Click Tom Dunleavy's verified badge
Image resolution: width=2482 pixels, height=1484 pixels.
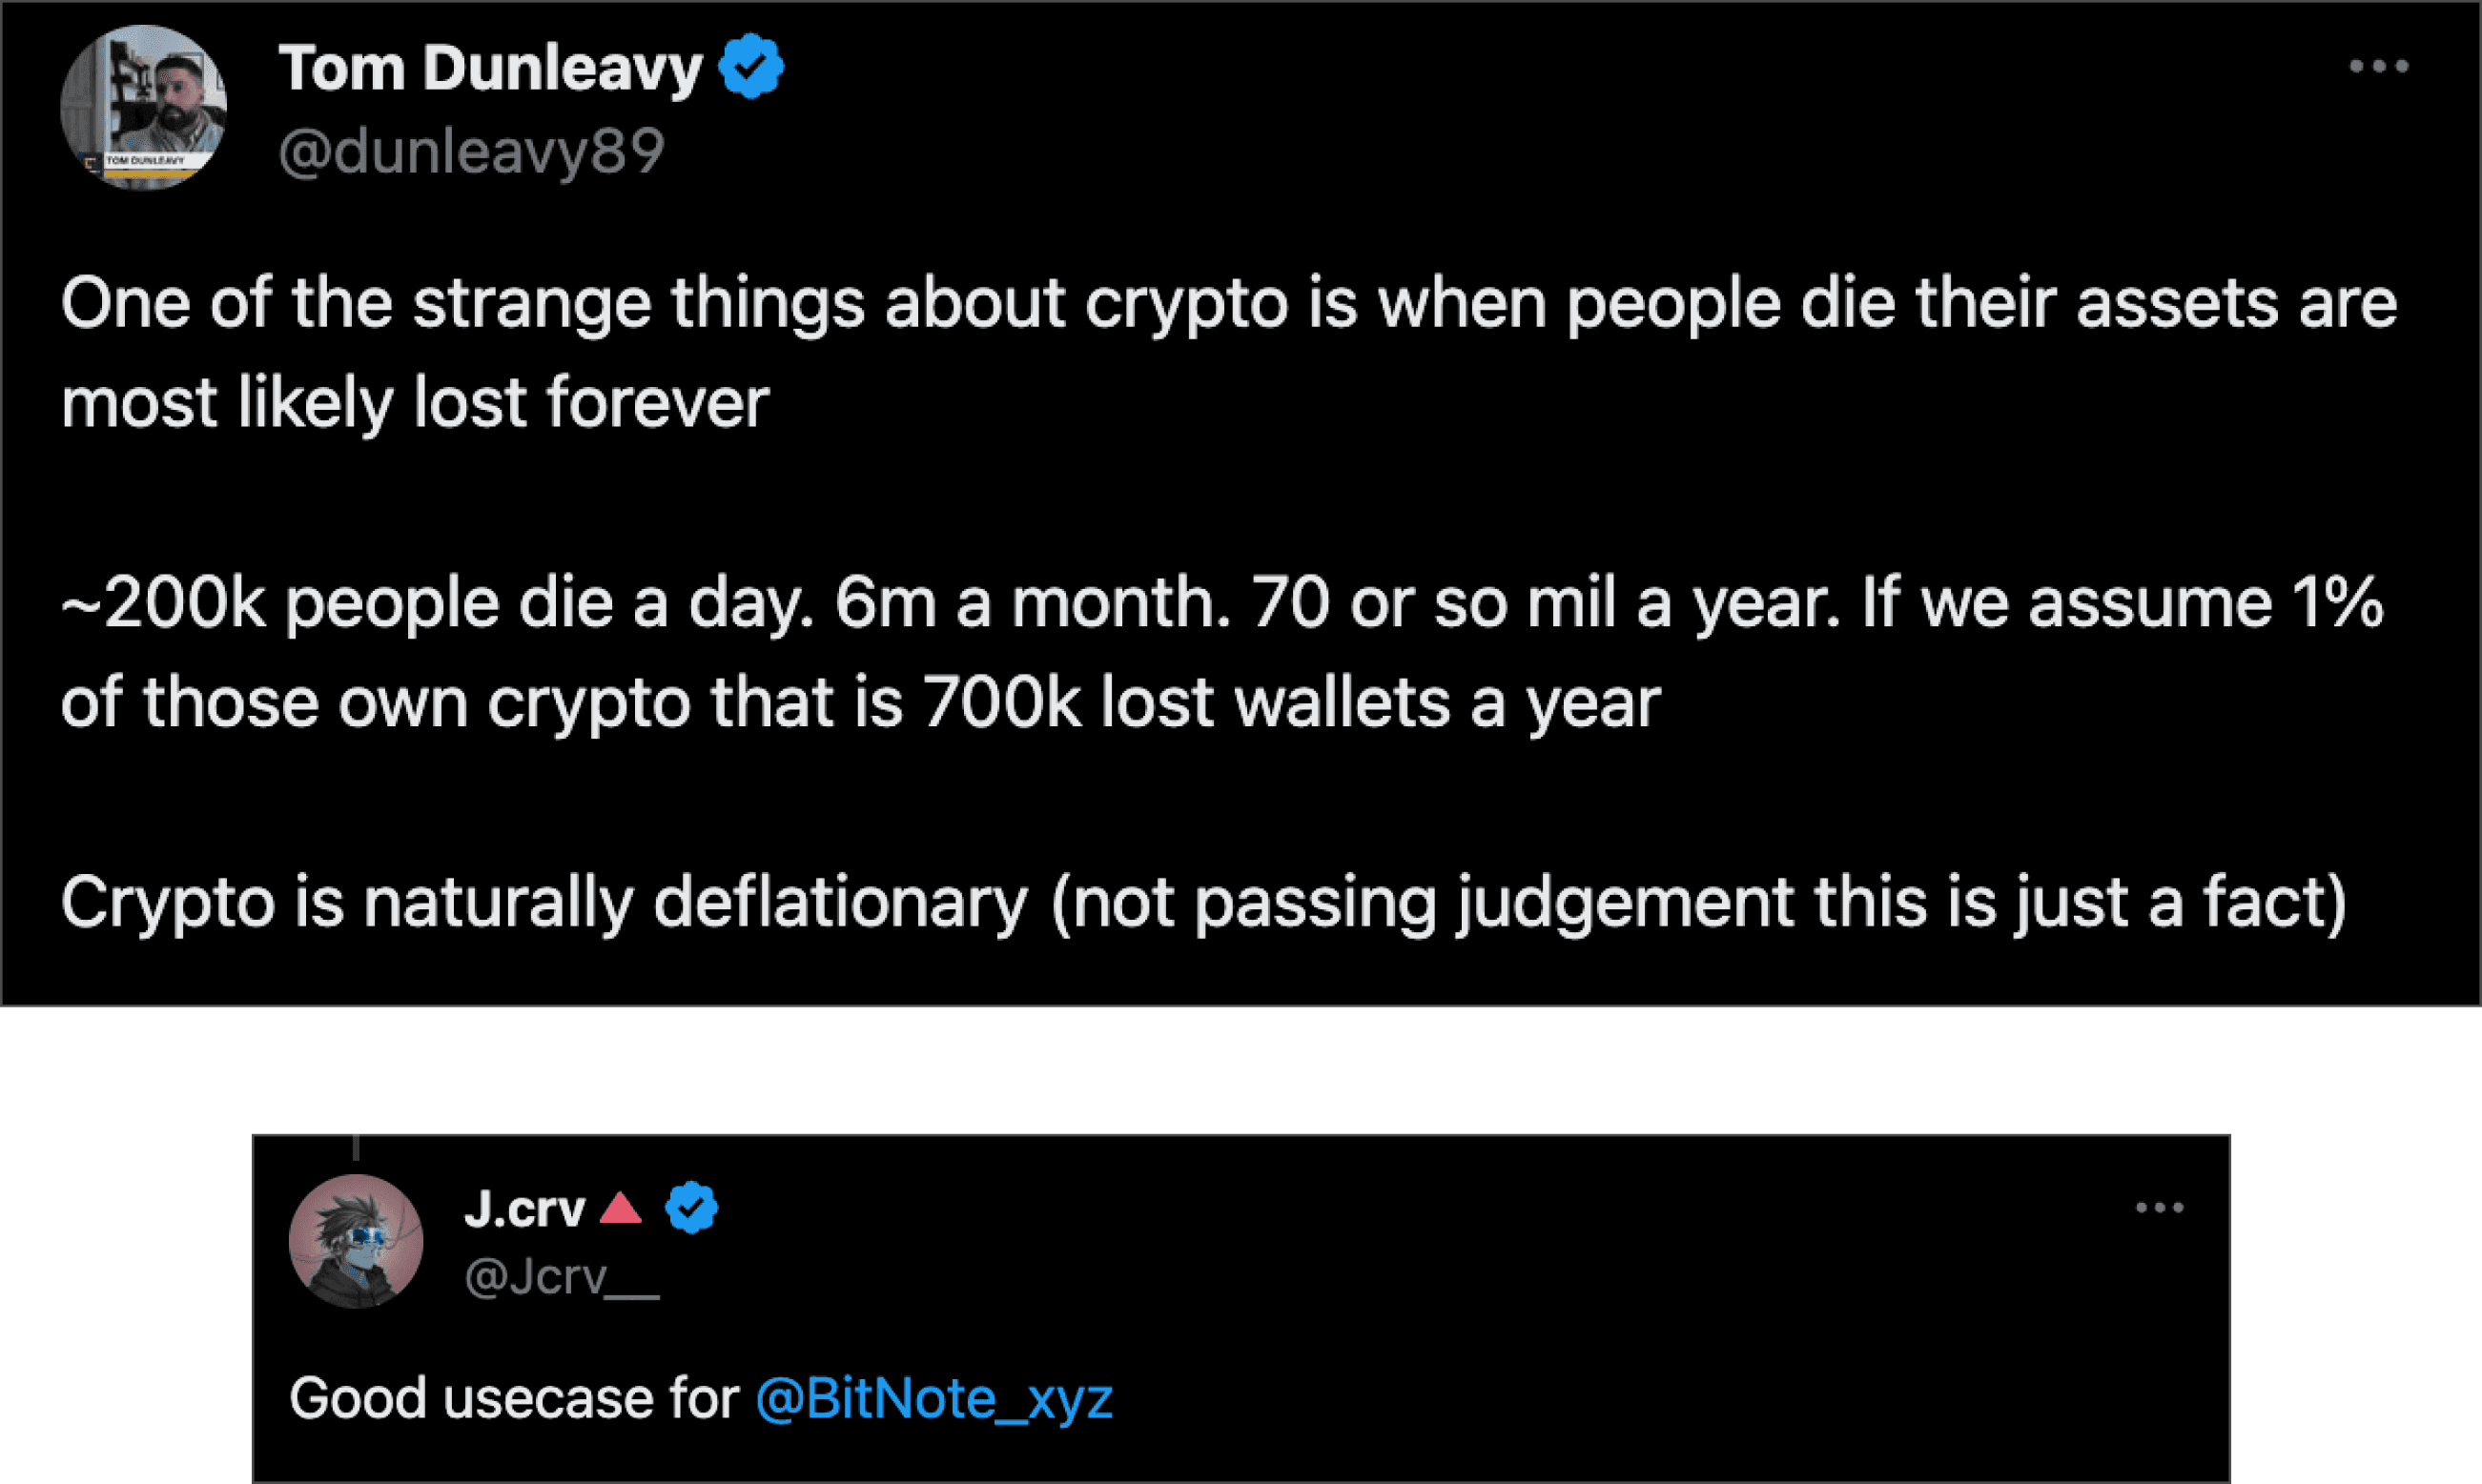(750, 67)
